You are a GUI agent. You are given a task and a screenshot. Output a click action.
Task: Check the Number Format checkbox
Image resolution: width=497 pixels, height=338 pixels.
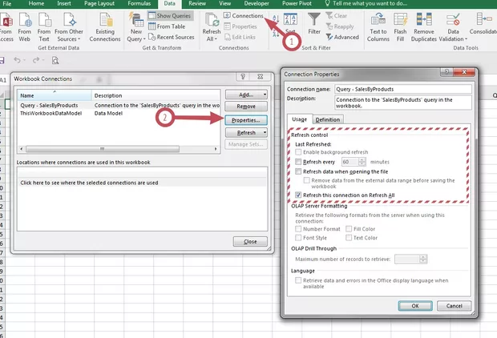coord(298,229)
